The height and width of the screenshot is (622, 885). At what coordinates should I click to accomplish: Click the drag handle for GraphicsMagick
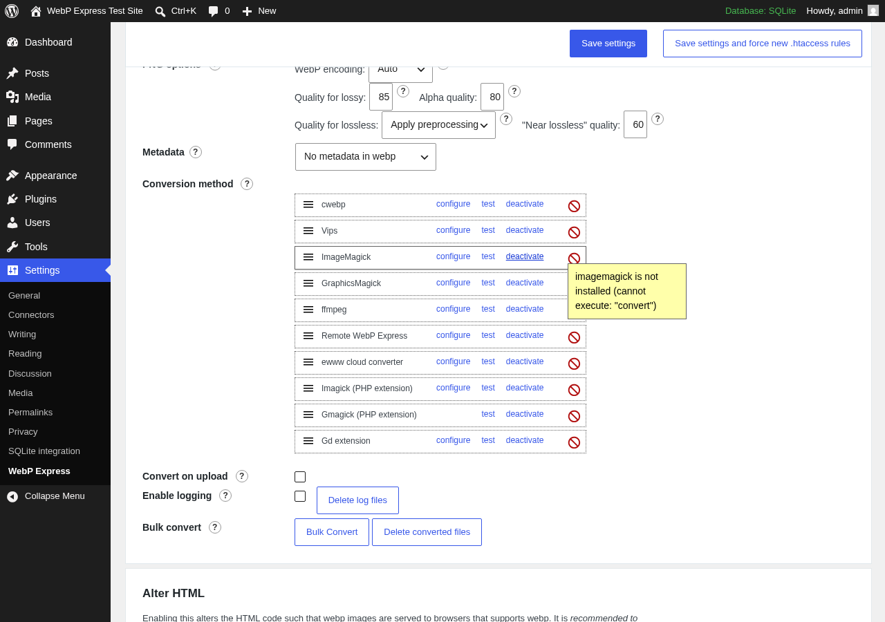308,283
